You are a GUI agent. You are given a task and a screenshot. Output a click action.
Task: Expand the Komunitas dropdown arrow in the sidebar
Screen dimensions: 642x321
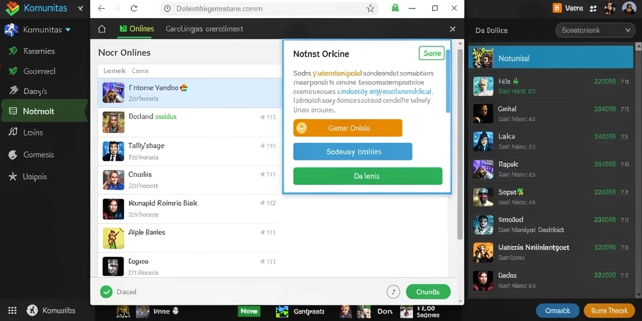click(68, 30)
